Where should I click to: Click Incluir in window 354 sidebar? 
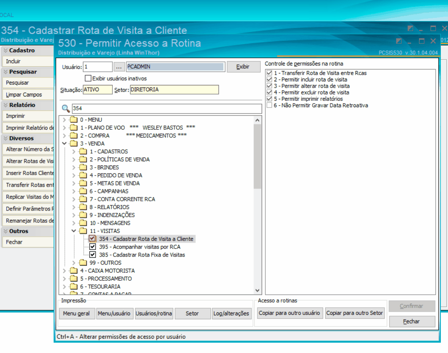(x=28, y=61)
